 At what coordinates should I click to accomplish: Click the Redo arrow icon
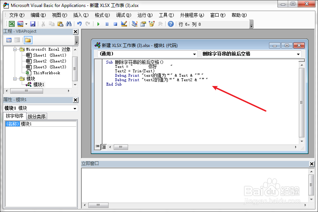coord(88,24)
